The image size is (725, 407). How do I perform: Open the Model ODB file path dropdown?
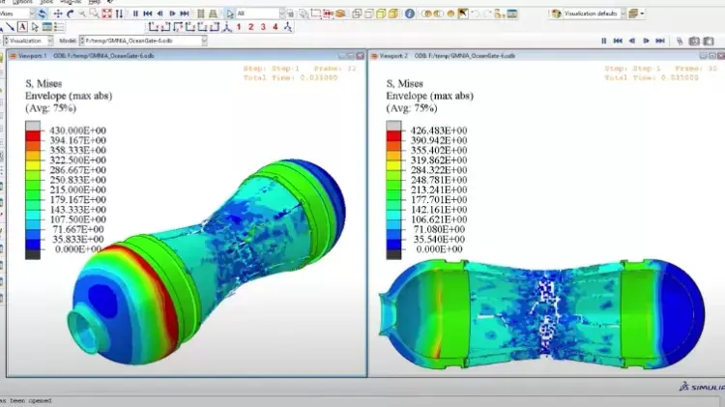tap(143, 41)
